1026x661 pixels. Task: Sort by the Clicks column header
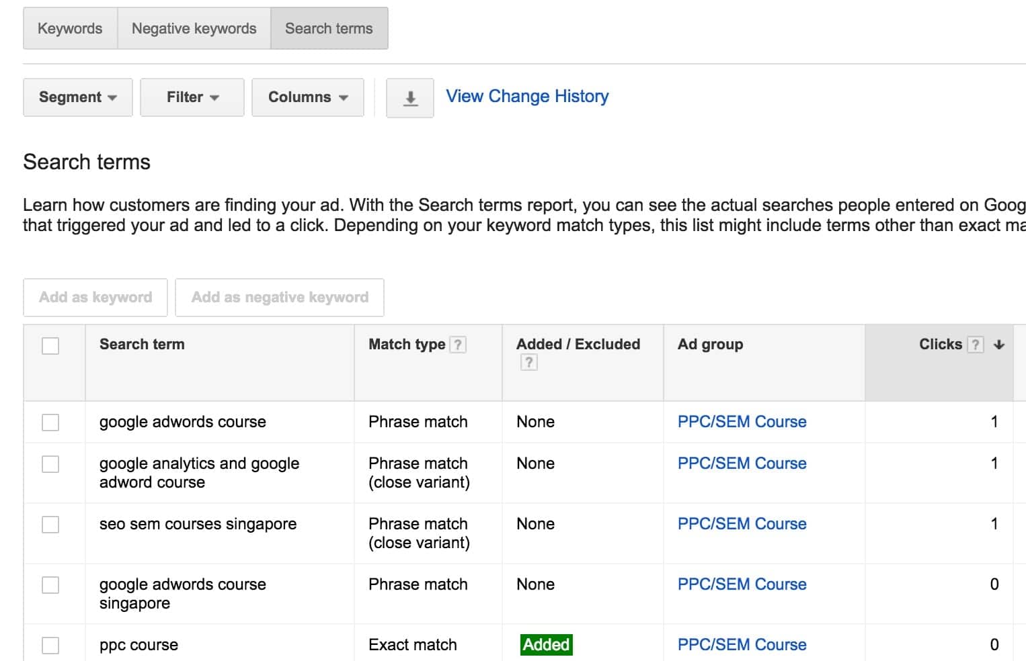point(940,345)
